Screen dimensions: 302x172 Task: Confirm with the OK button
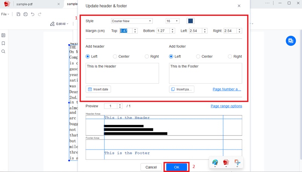coord(177,167)
